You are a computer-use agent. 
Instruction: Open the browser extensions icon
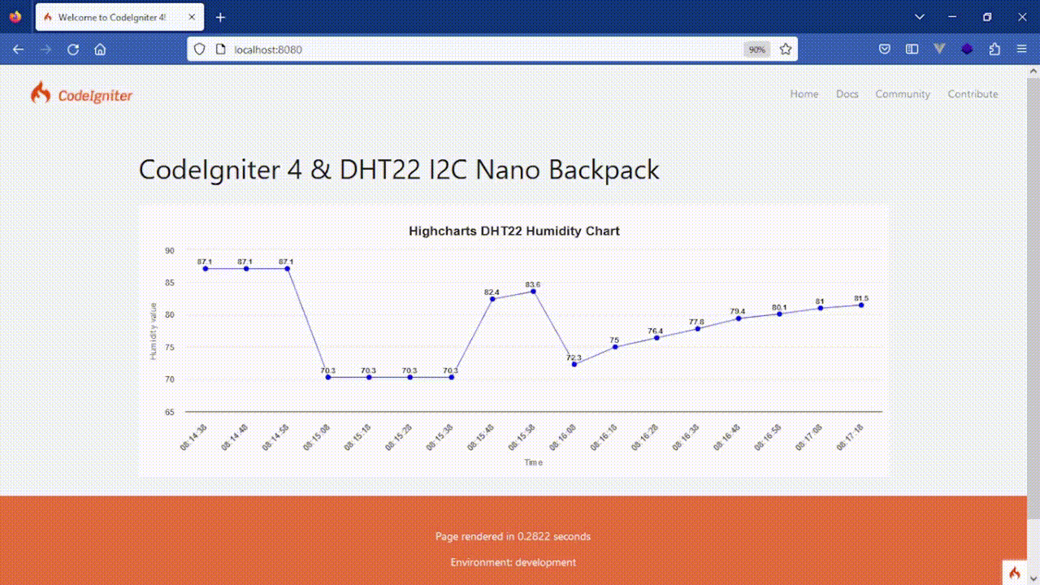click(x=994, y=49)
